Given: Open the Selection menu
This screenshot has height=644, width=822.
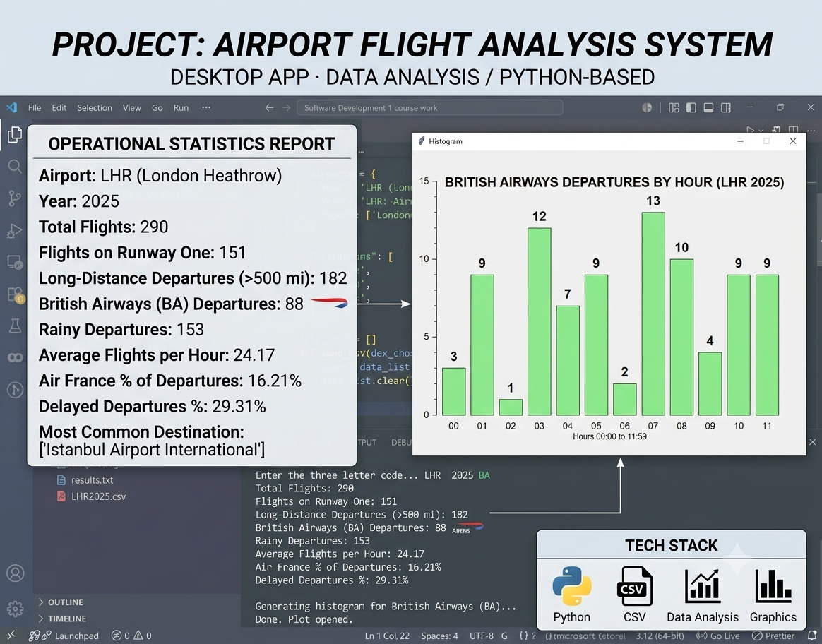Looking at the screenshot, I should pos(95,107).
